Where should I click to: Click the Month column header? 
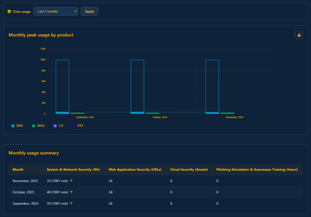tap(18, 170)
